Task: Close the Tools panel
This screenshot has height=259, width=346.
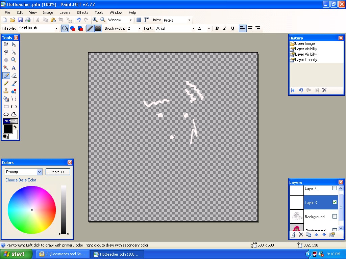Action: (16, 38)
